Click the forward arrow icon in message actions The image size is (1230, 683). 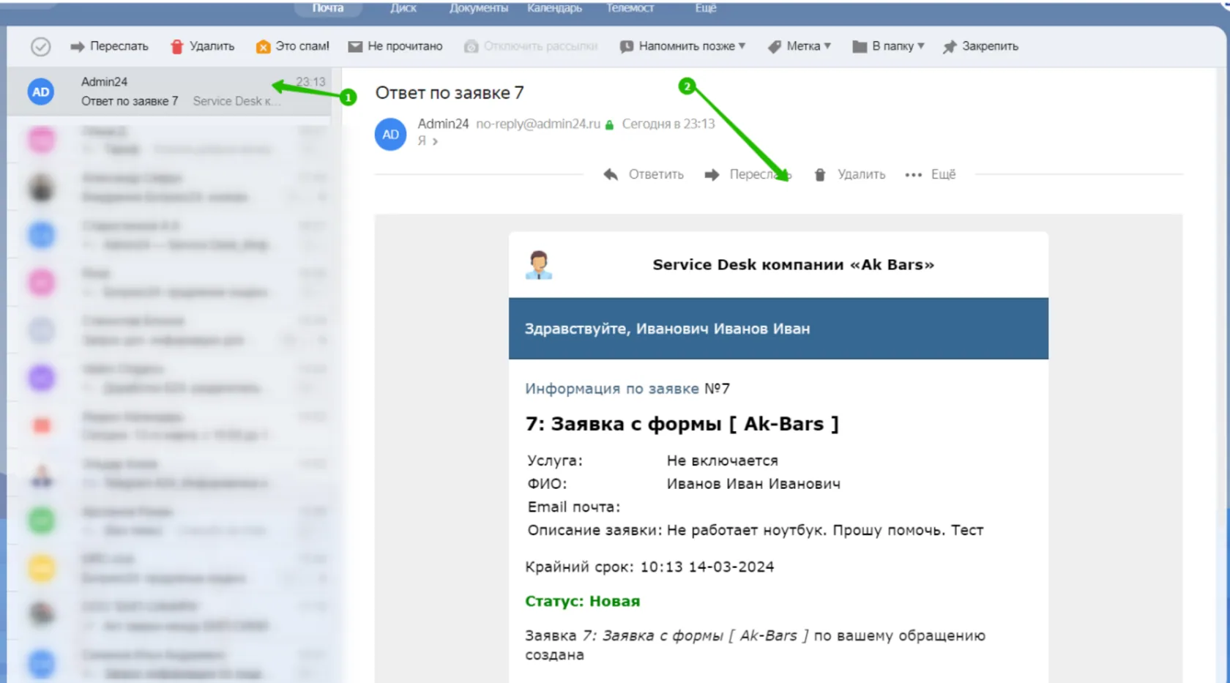tap(712, 174)
